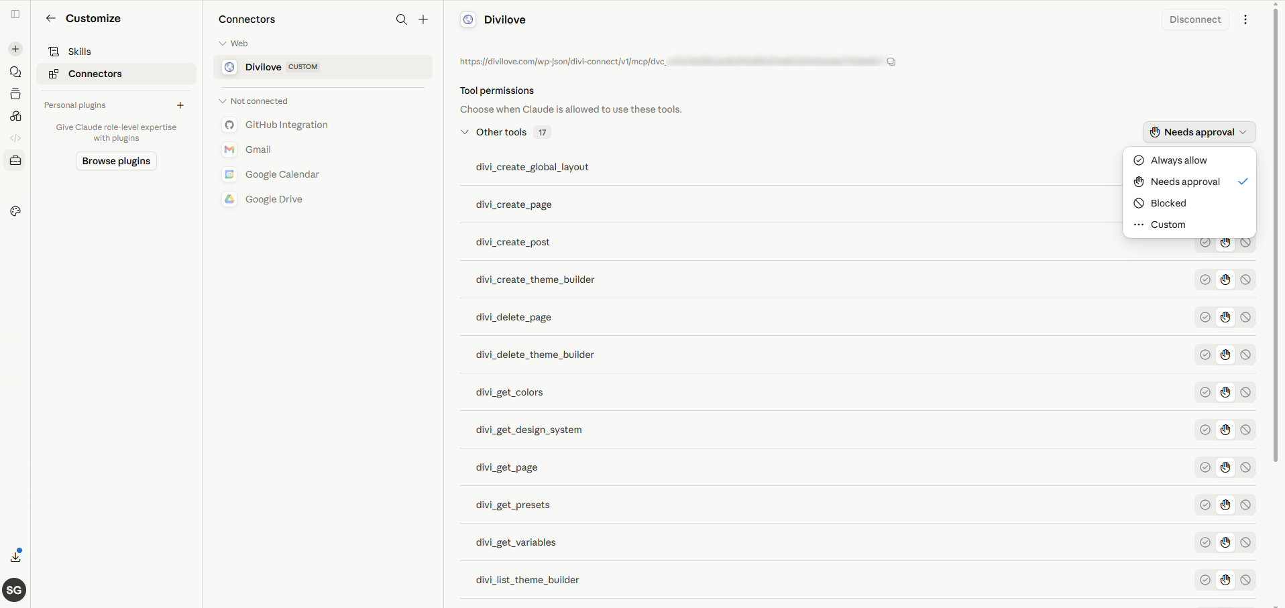1285x608 pixels.
Task: Open Google Calendar connector
Action: point(323,174)
